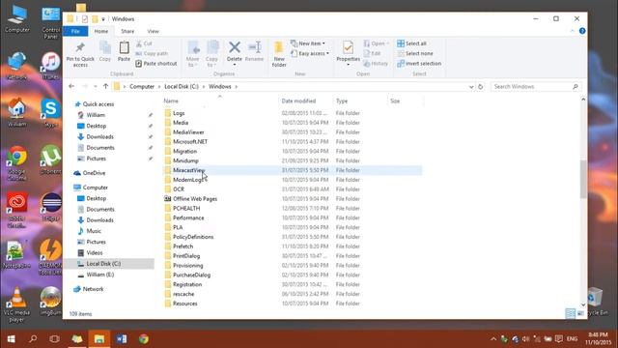The height and width of the screenshot is (348, 618).
Task: Switch to the Share ribbon tab
Action: (127, 31)
